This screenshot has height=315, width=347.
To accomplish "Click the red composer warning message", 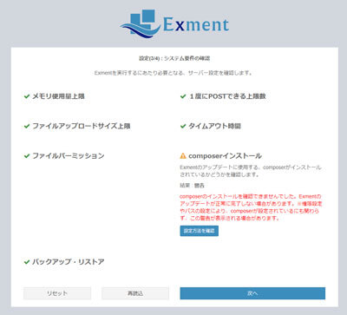I will tap(251, 207).
